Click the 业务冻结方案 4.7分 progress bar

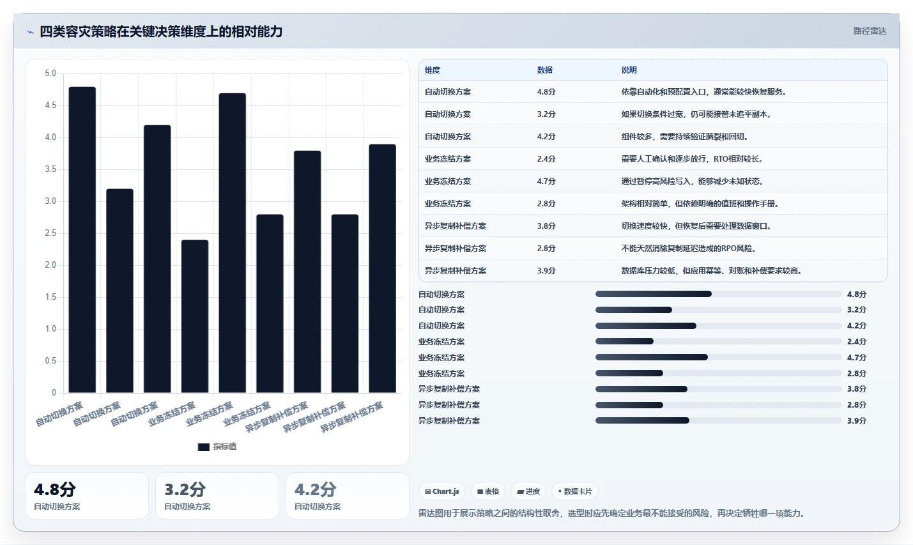(718, 357)
